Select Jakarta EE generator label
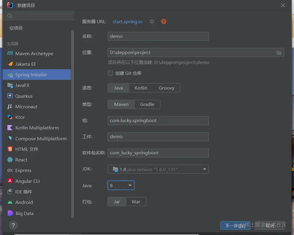Screen dimensions: 294x235 (x=26, y=64)
